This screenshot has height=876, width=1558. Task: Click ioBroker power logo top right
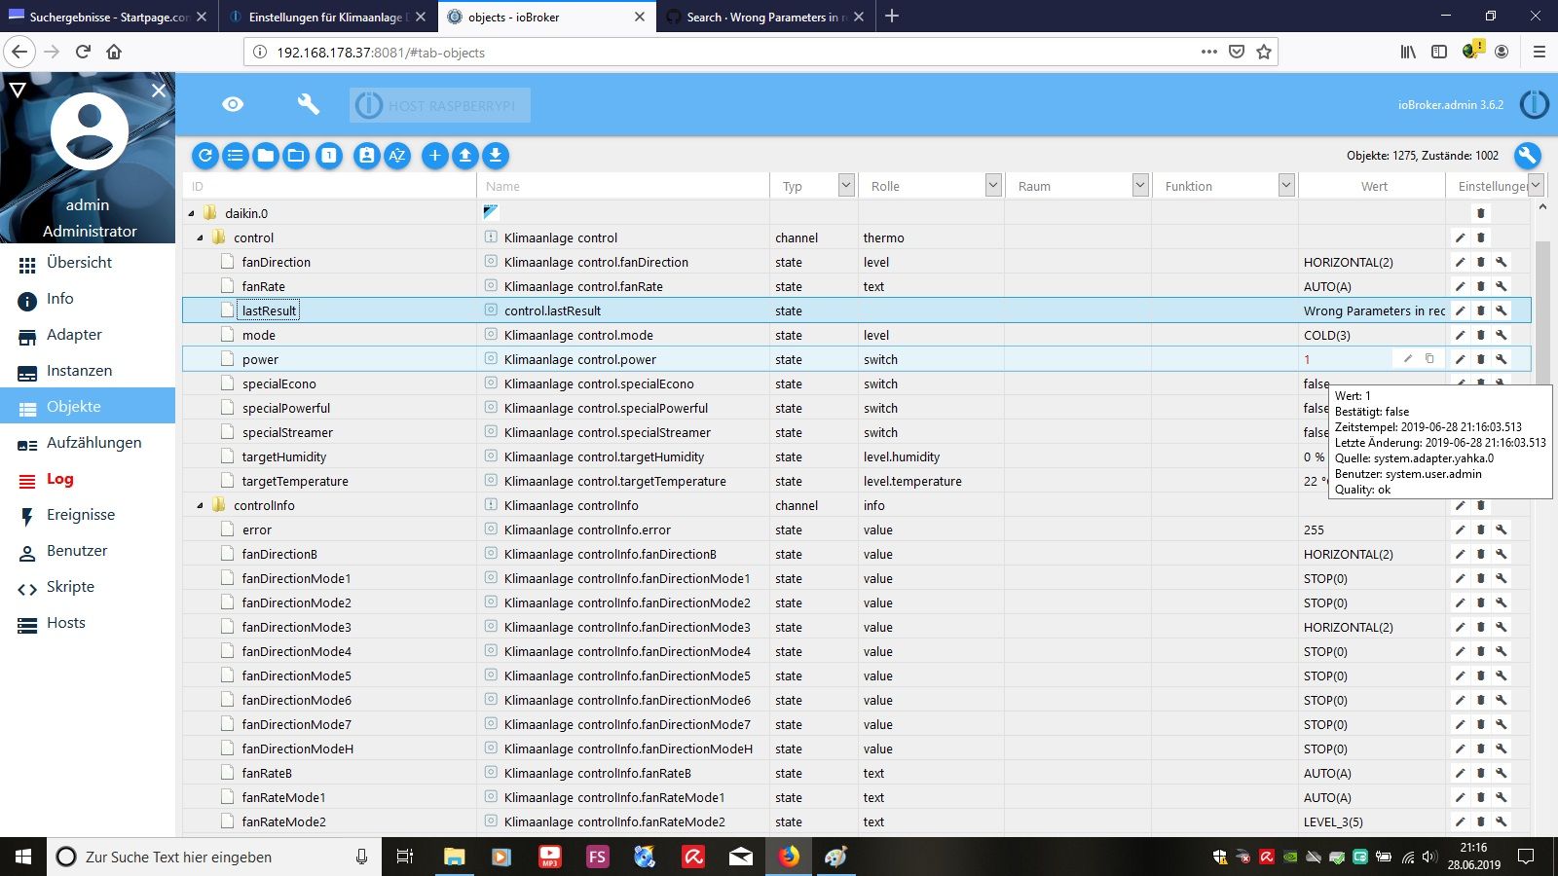click(1534, 104)
